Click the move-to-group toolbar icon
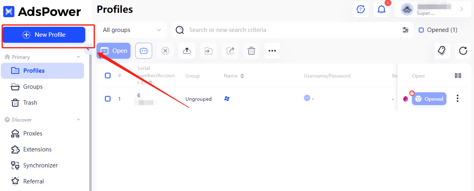 click(208, 51)
